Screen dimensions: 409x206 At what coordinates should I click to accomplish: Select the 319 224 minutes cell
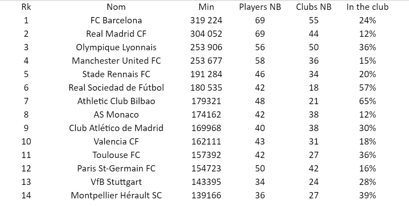click(206, 21)
